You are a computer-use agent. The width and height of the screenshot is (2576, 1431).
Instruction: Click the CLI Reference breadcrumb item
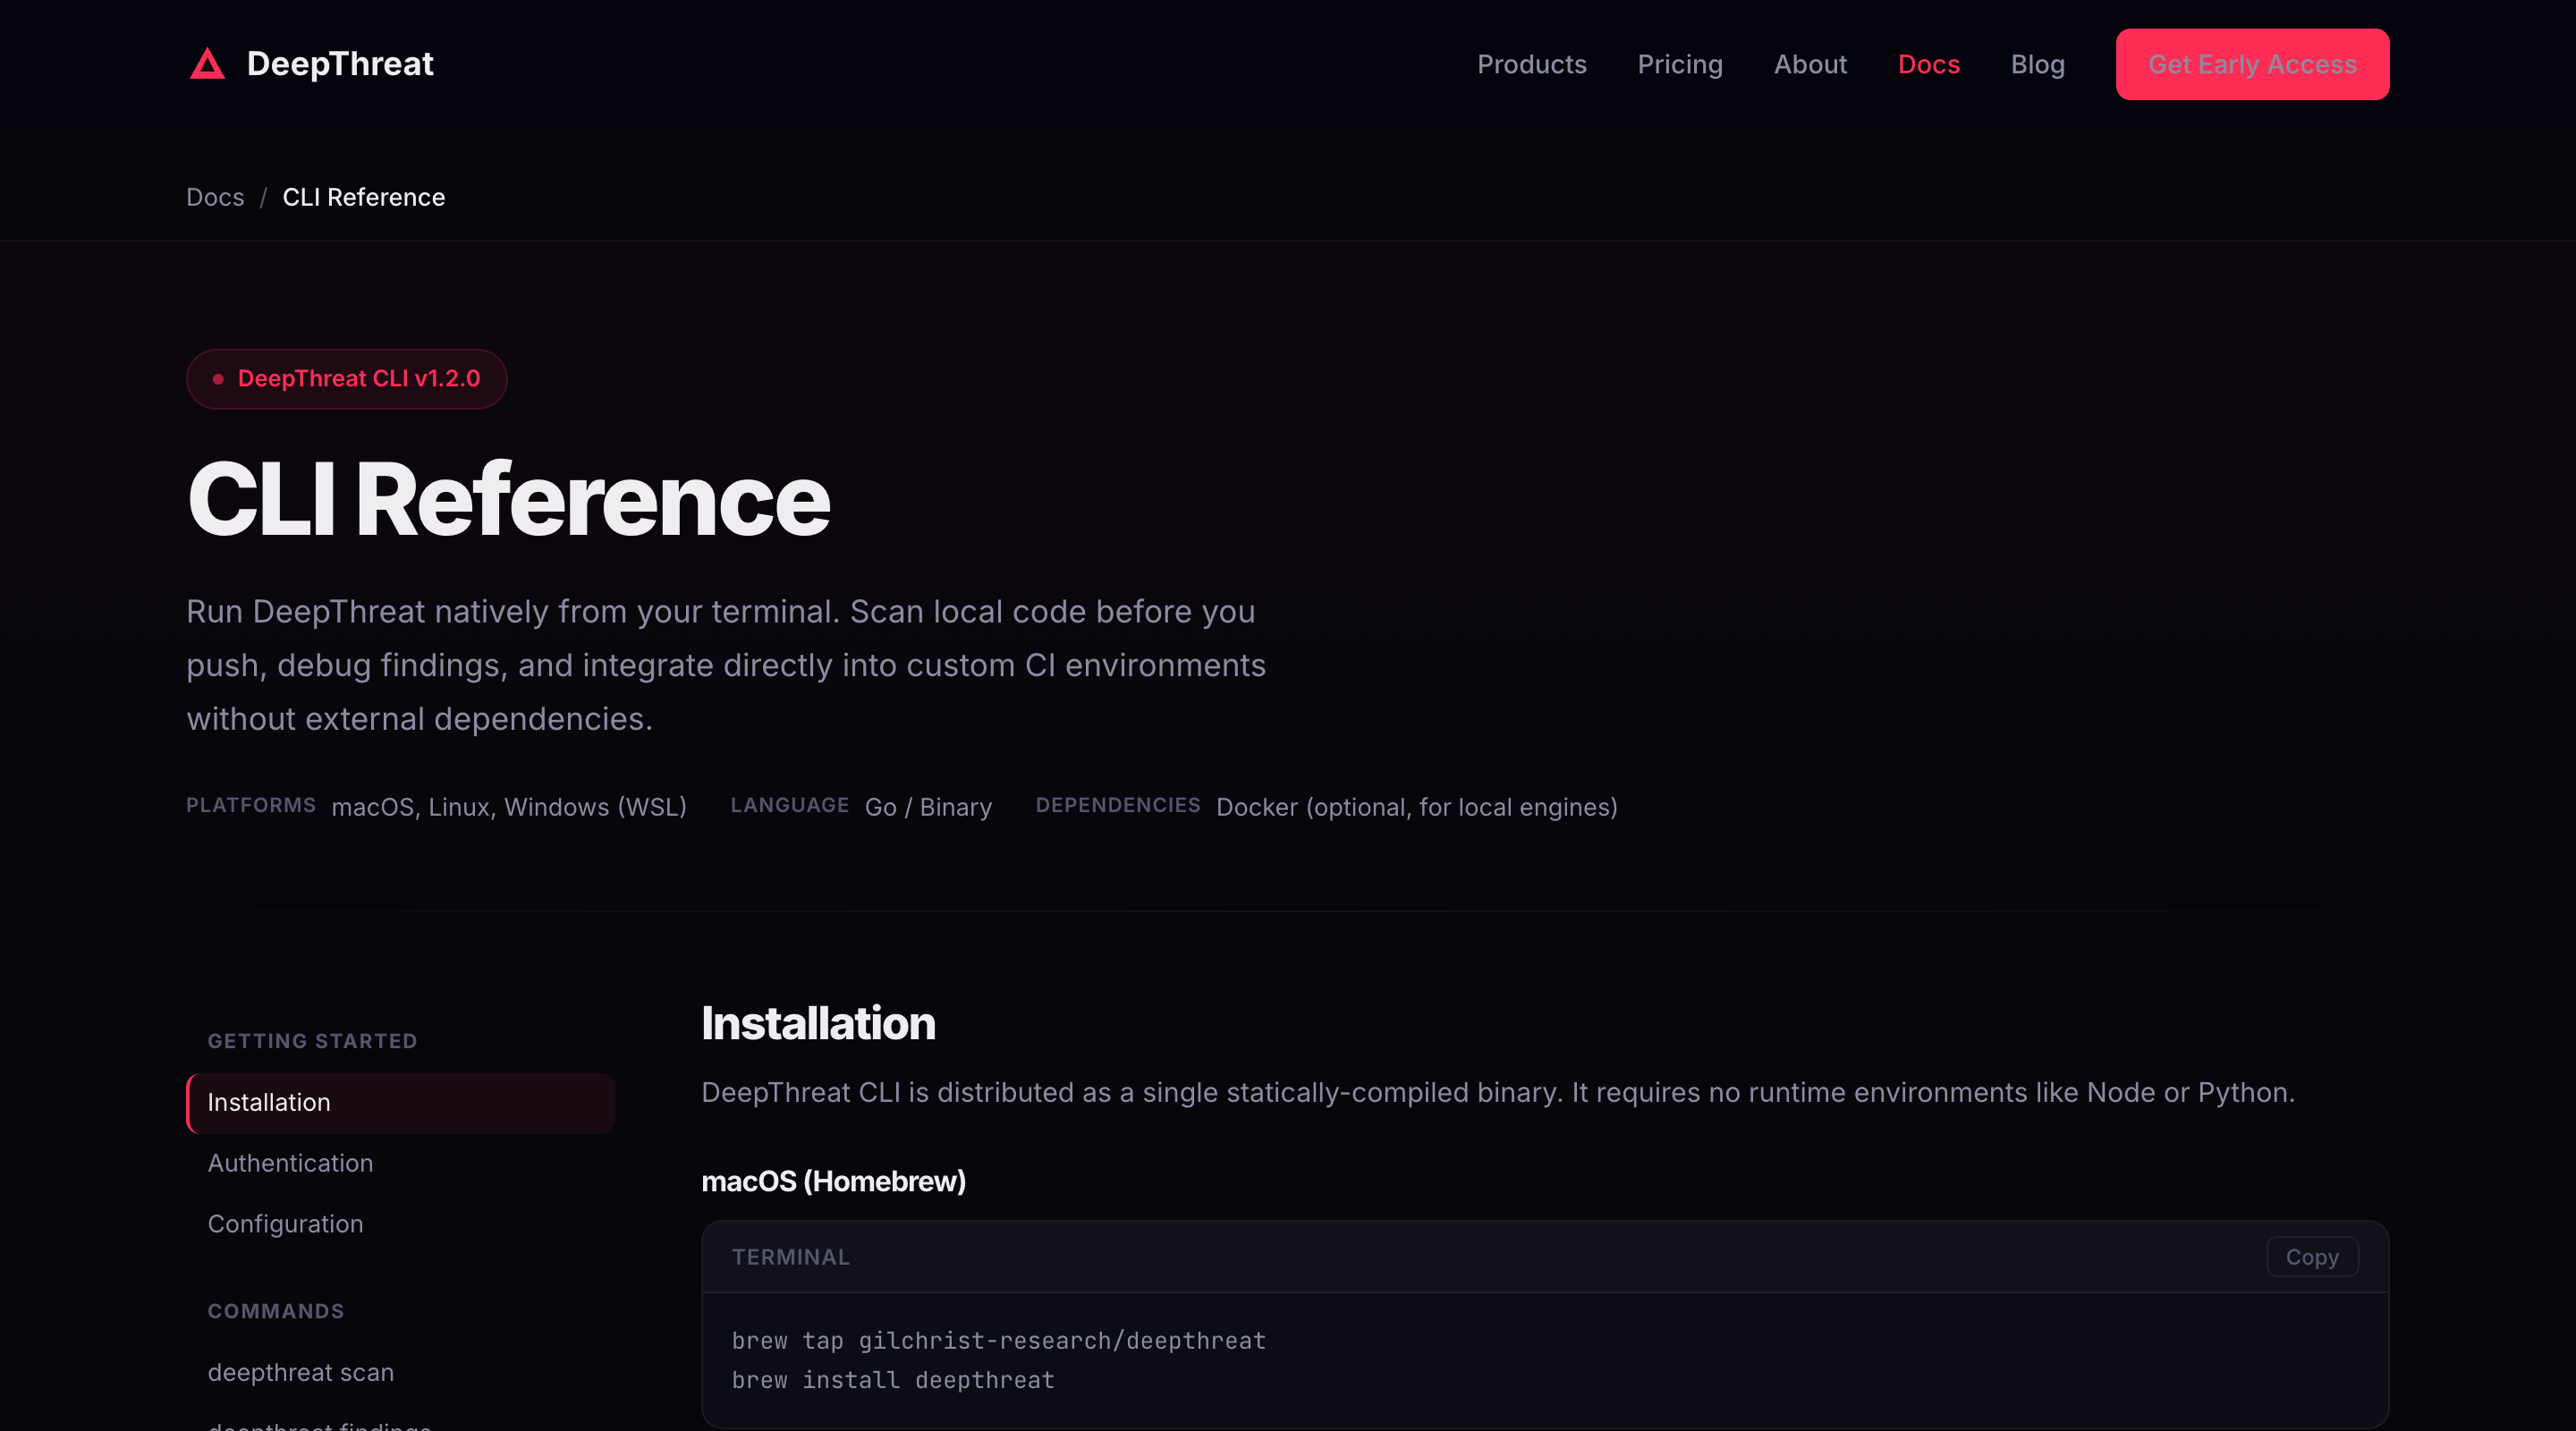(363, 197)
